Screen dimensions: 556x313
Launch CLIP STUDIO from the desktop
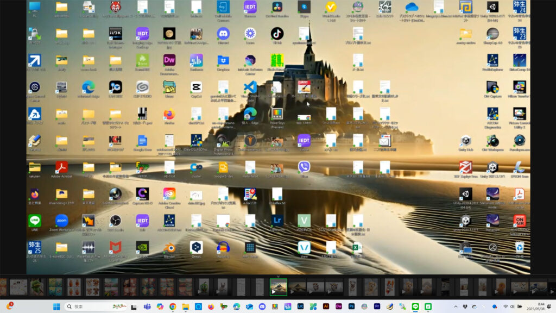[142, 87]
